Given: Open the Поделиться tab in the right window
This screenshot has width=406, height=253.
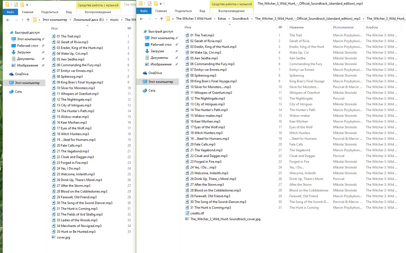Looking at the screenshot, I should tap(183, 11).
